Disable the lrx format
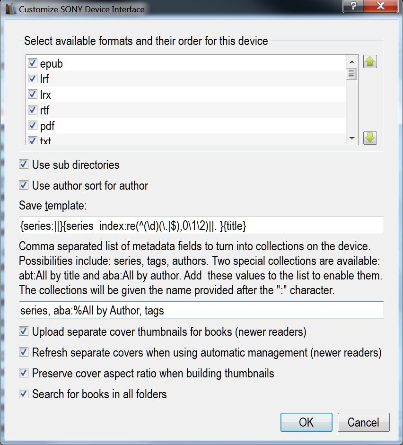The height and width of the screenshot is (445, 403). [33, 95]
